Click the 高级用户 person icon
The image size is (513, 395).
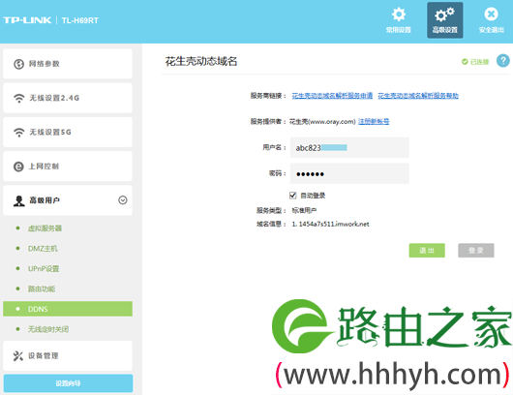(x=19, y=200)
